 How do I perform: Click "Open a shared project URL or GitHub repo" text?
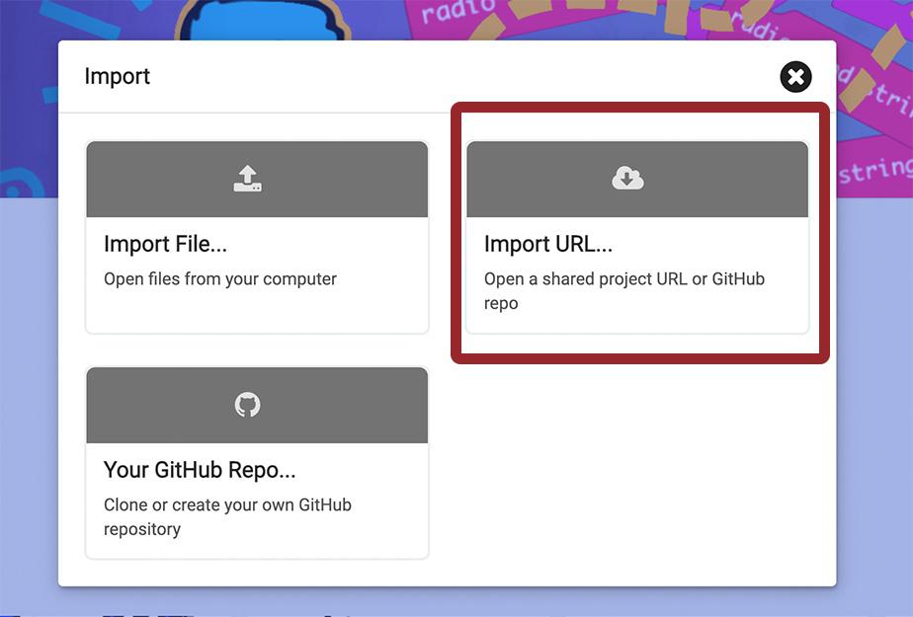point(624,291)
